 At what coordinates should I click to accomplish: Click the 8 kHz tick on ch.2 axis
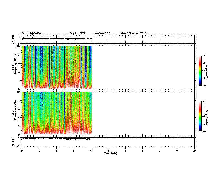click(x=19, y=101)
